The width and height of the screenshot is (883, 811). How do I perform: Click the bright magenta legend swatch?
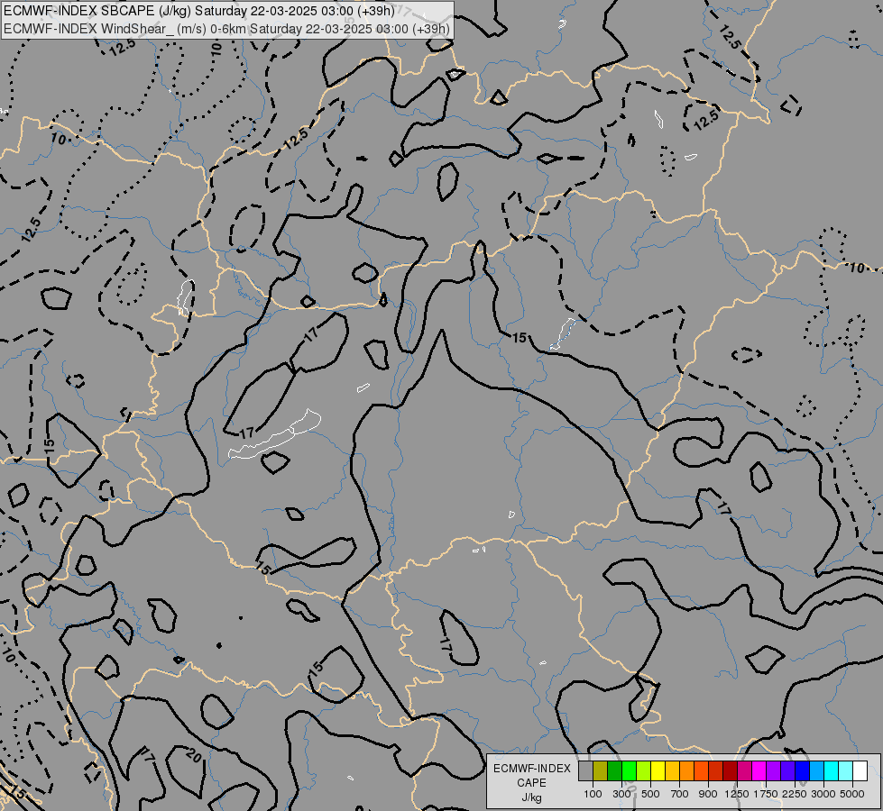(759, 771)
